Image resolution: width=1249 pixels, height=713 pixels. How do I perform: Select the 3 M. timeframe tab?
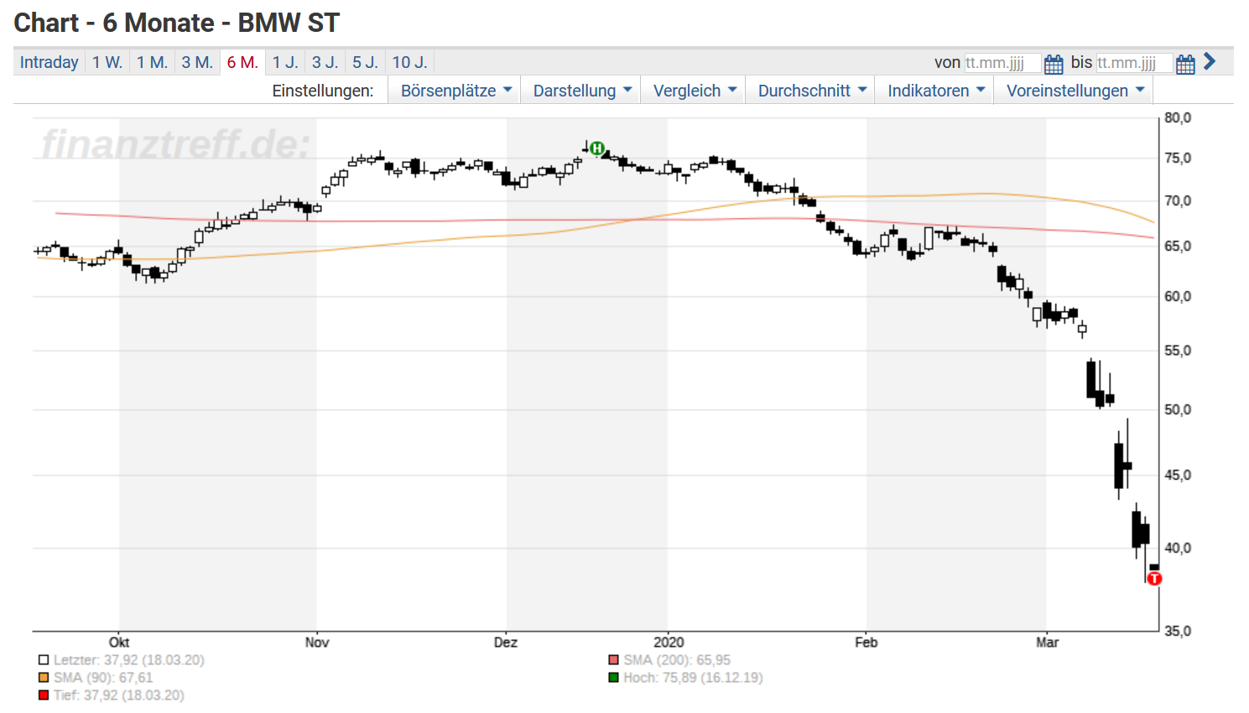197,62
